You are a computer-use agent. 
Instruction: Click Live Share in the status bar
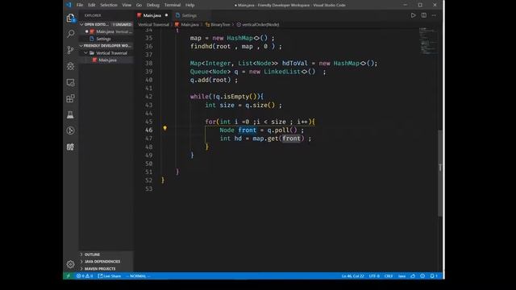110,275
